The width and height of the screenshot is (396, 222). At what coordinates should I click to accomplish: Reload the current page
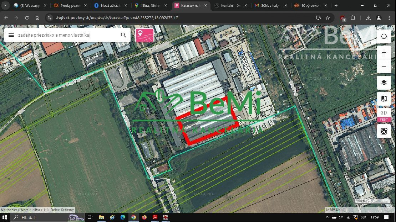(x=27, y=18)
